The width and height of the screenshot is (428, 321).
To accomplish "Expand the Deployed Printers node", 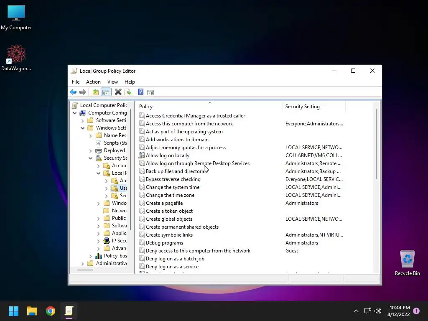I will click(90, 150).
